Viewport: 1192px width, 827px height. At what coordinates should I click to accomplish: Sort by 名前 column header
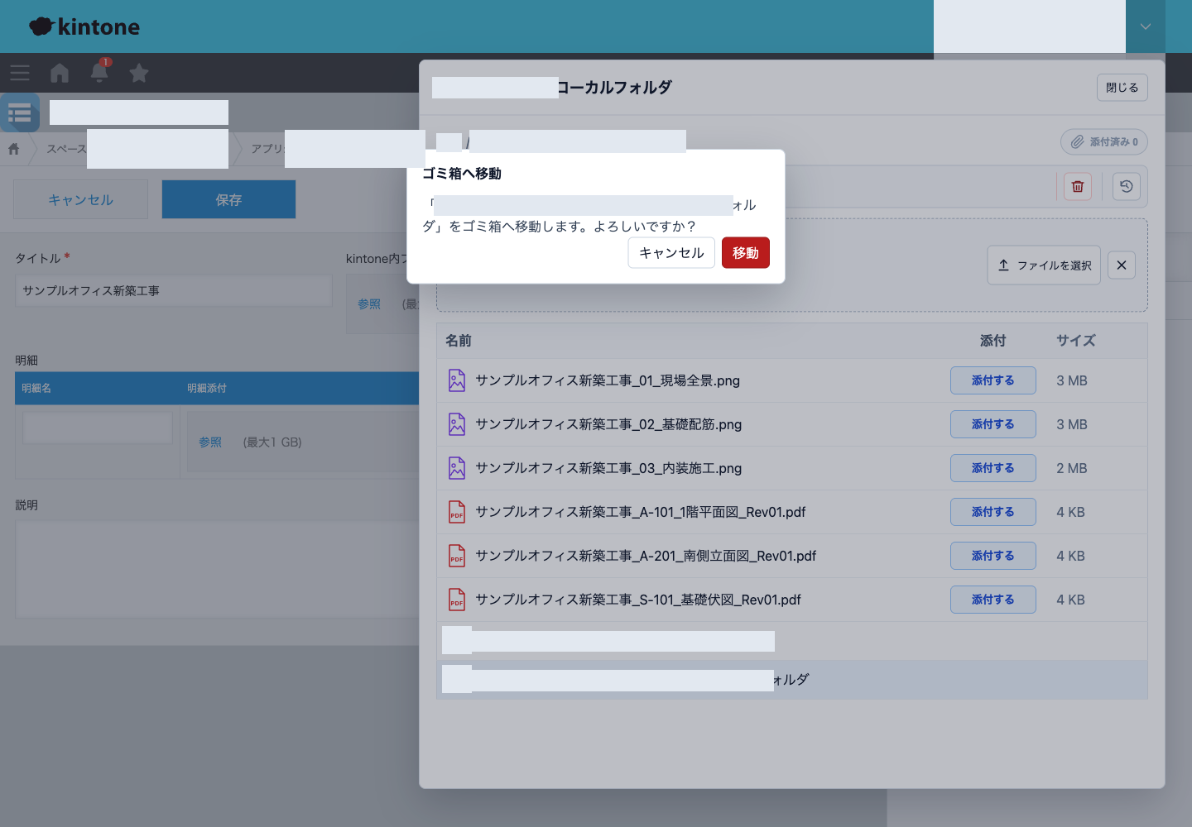(459, 341)
